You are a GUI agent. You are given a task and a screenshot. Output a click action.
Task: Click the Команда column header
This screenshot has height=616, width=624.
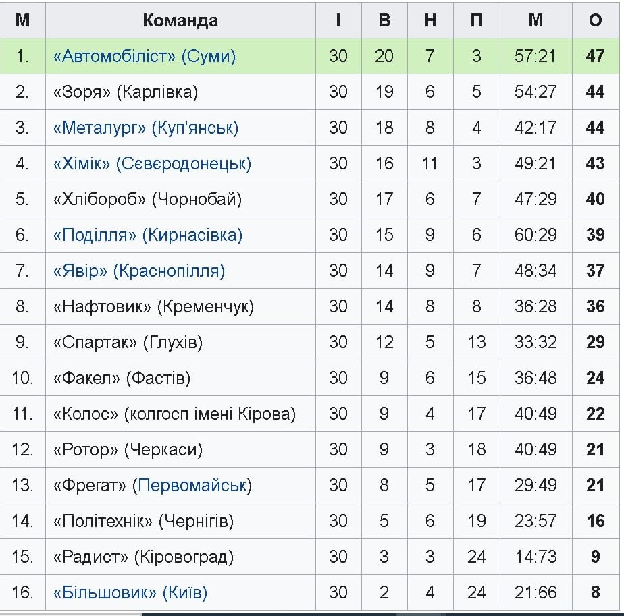pyautogui.click(x=180, y=20)
